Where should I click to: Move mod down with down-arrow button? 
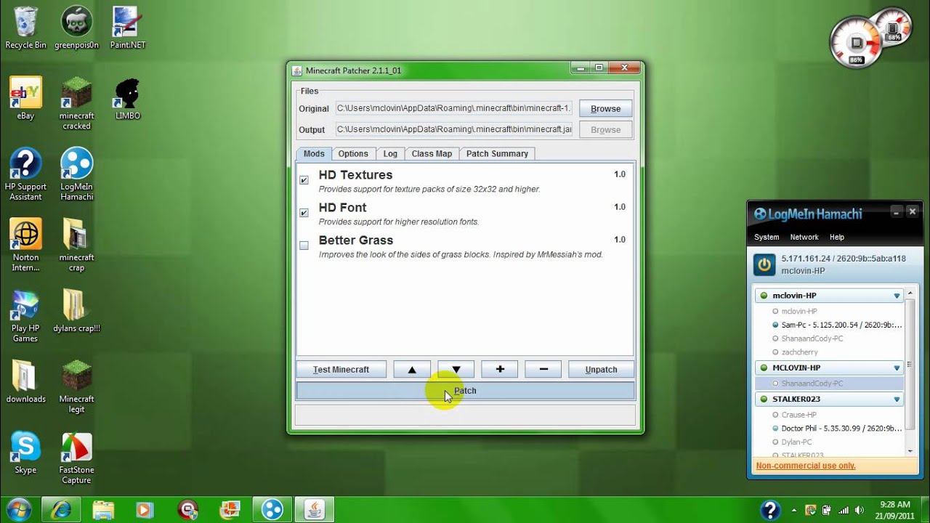point(456,369)
